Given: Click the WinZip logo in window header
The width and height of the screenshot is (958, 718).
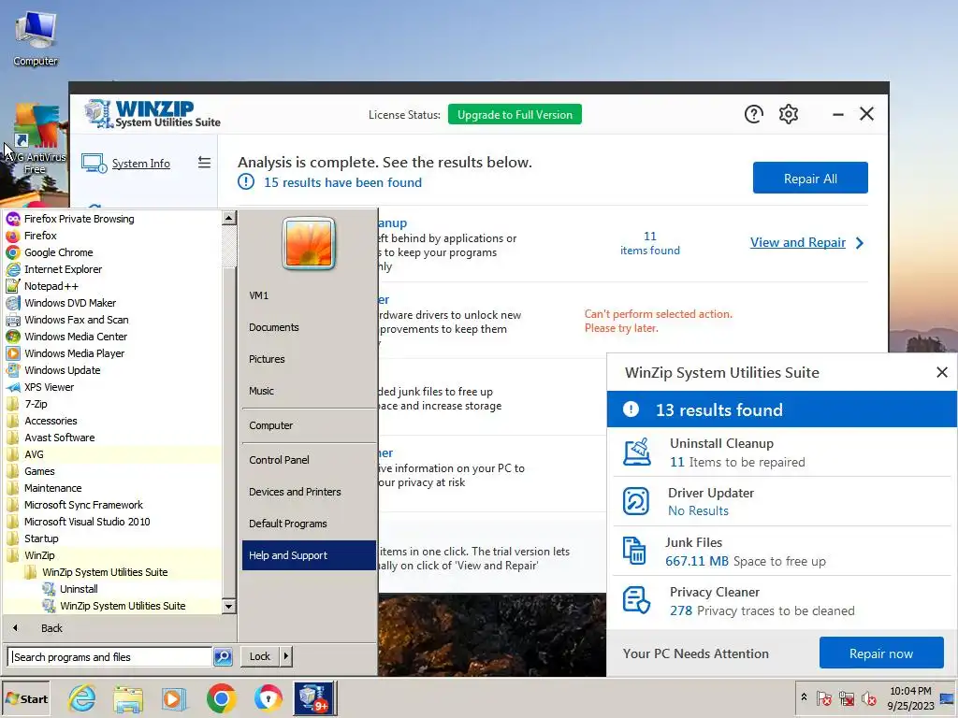Looking at the screenshot, I should click(x=152, y=113).
